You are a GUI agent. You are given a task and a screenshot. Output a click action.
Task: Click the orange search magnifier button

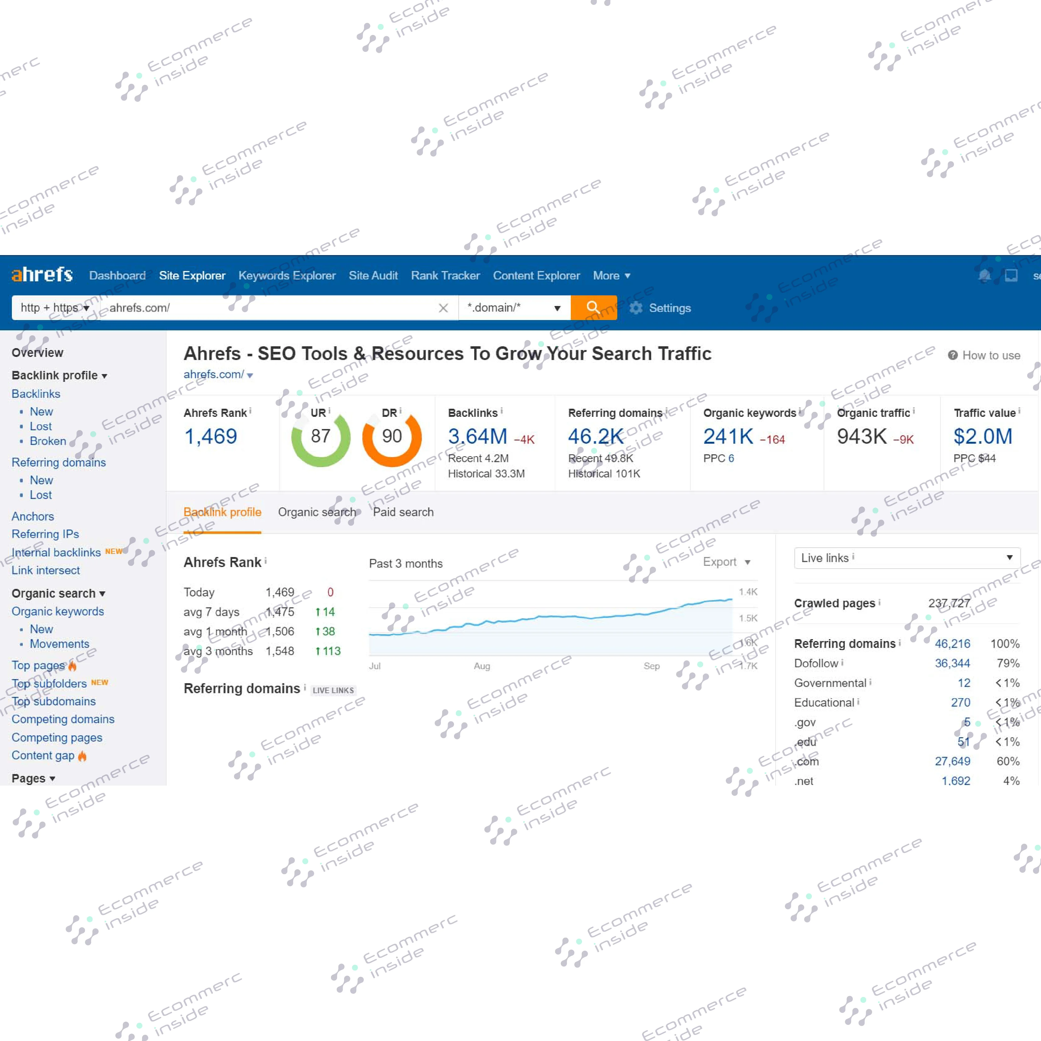pyautogui.click(x=593, y=308)
